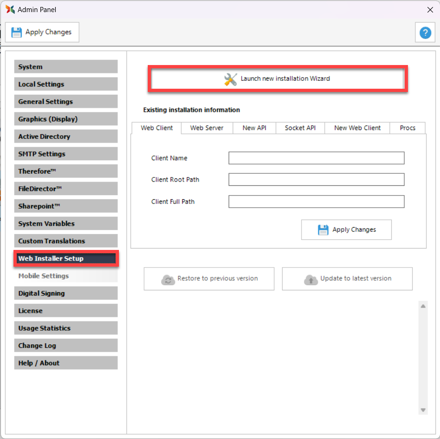Click the Admin Panel app logo icon
Viewport: 440px width, 439px height.
pyautogui.click(x=10, y=9)
